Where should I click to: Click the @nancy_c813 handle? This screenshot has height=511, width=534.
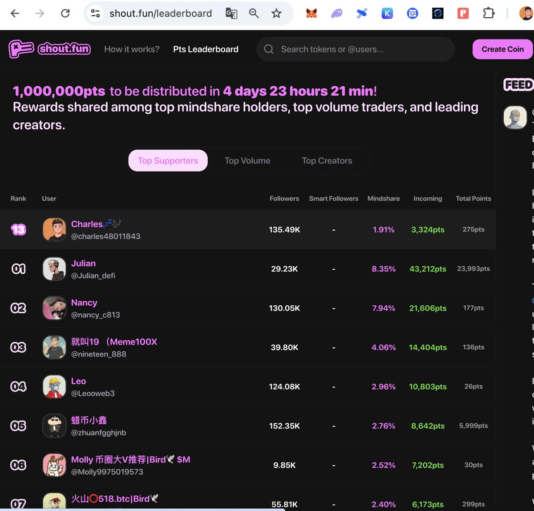(x=96, y=315)
